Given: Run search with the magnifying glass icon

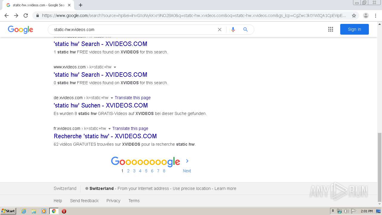Looking at the screenshot, I should (245, 30).
